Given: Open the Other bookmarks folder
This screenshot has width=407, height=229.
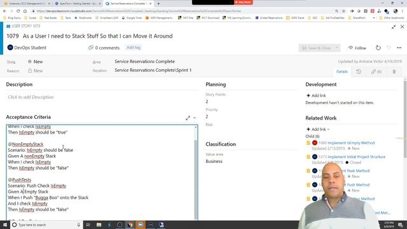Looking at the screenshot, I should click(392, 18).
